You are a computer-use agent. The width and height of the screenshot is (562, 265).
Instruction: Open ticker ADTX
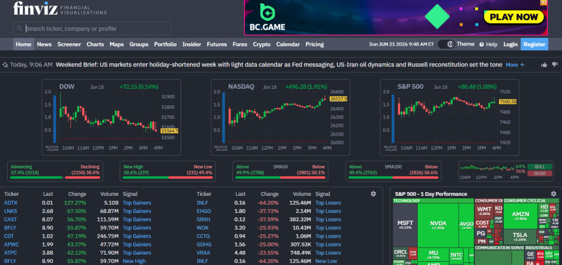click(10, 202)
